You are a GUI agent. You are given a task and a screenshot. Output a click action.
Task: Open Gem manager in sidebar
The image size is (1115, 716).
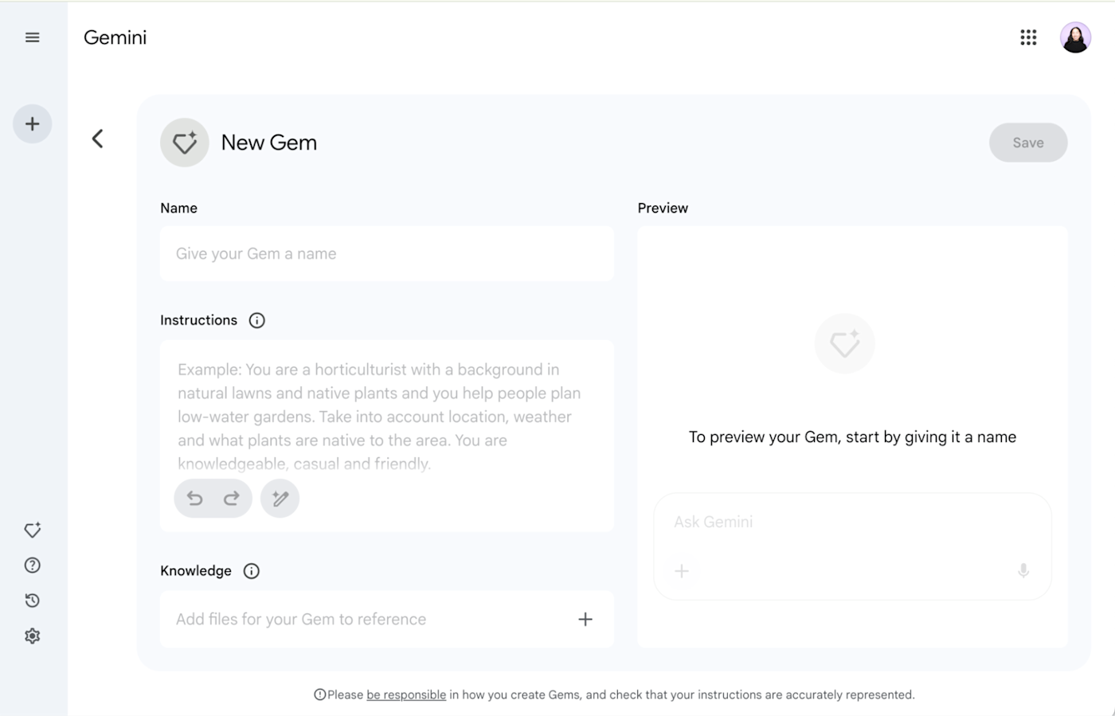pyautogui.click(x=33, y=530)
